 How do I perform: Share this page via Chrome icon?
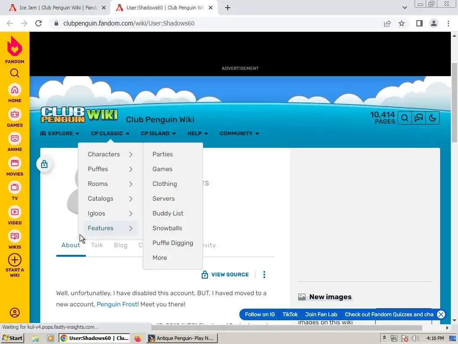point(387,23)
